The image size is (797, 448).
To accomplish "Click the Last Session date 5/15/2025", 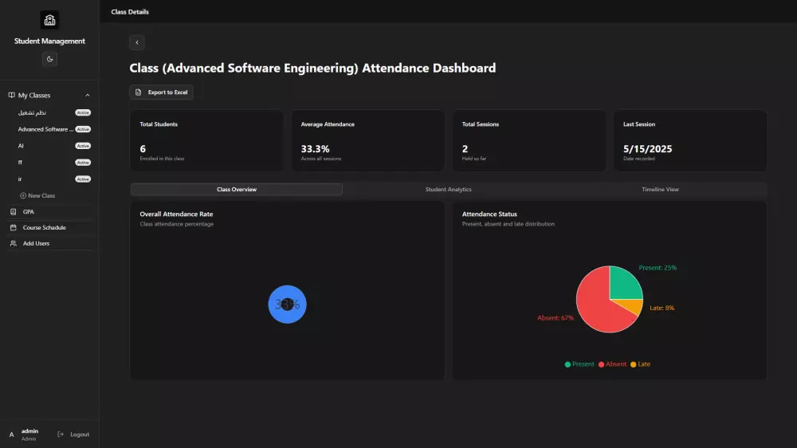I will click(647, 148).
